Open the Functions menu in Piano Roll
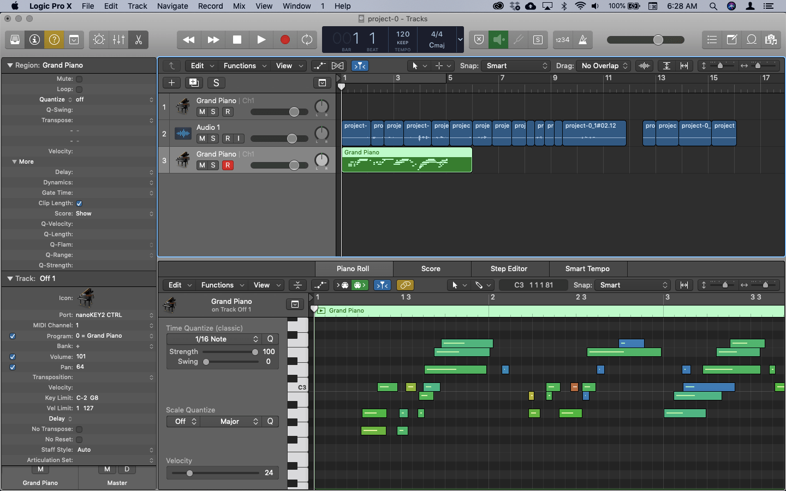Image resolution: width=786 pixels, height=491 pixels. [218, 285]
